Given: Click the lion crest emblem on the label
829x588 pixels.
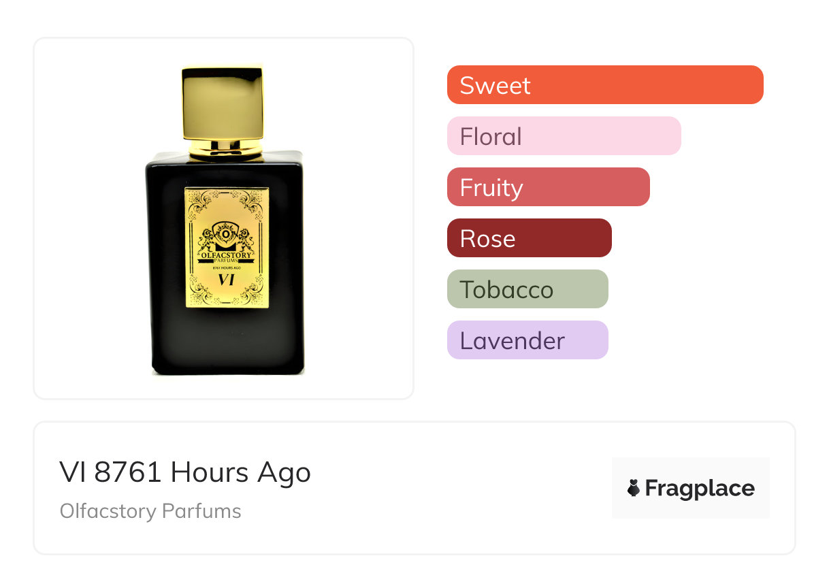Looking at the screenshot, I should pos(226,238).
